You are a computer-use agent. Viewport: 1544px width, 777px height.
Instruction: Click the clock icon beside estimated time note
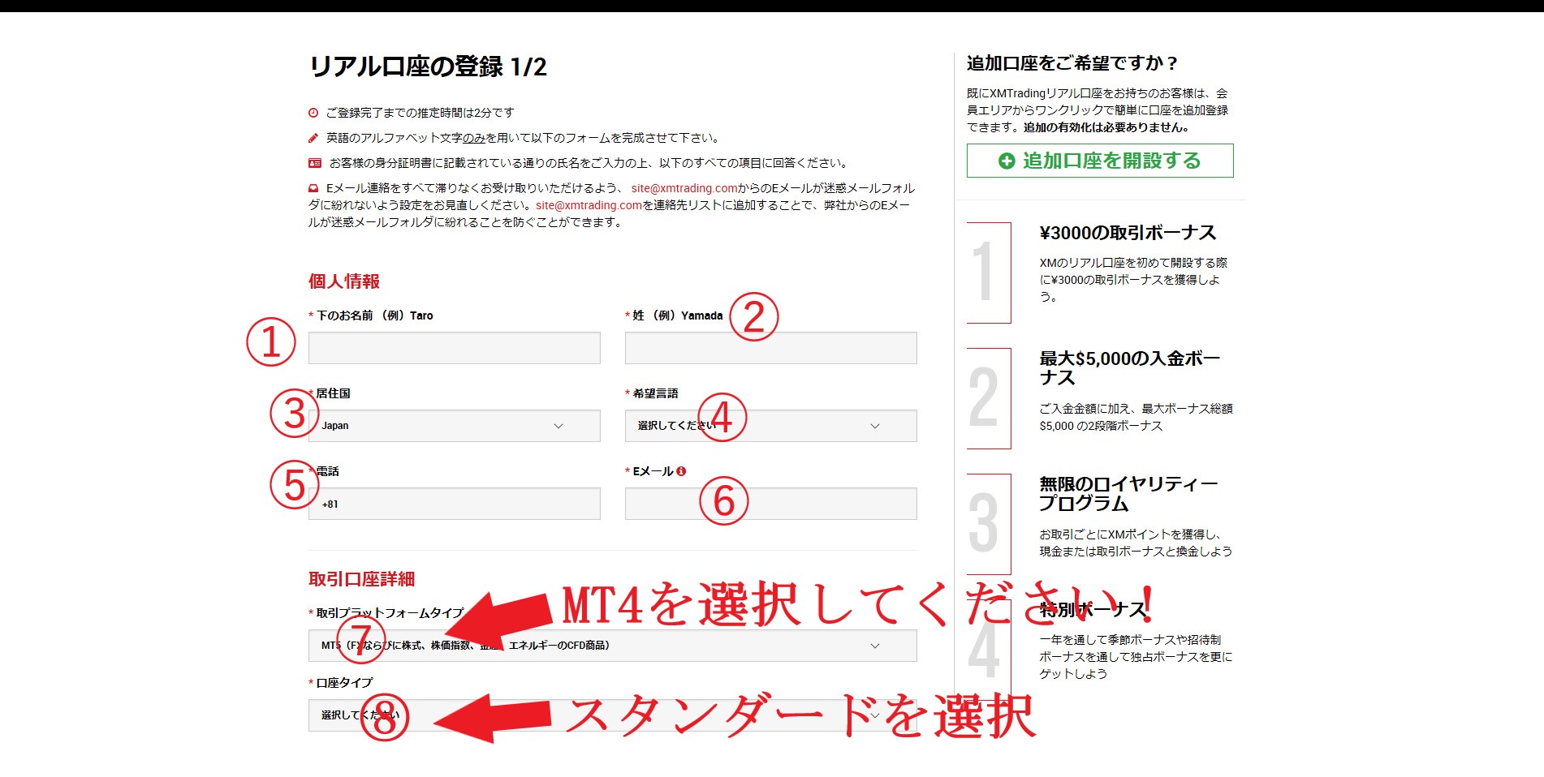pos(313,113)
